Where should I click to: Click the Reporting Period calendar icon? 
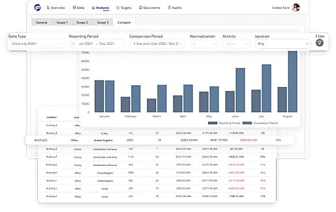tap(73, 44)
